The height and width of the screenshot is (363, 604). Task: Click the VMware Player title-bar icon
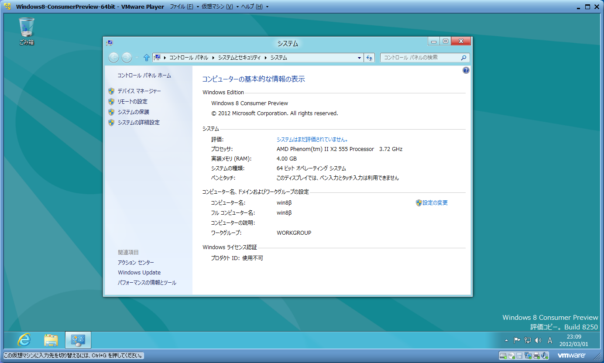tap(7, 7)
